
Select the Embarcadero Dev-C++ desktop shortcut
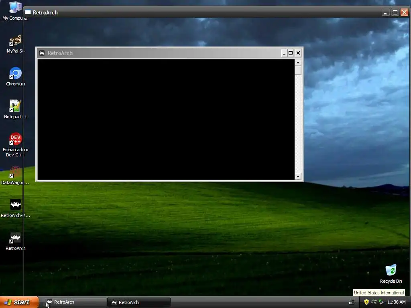click(x=15, y=144)
